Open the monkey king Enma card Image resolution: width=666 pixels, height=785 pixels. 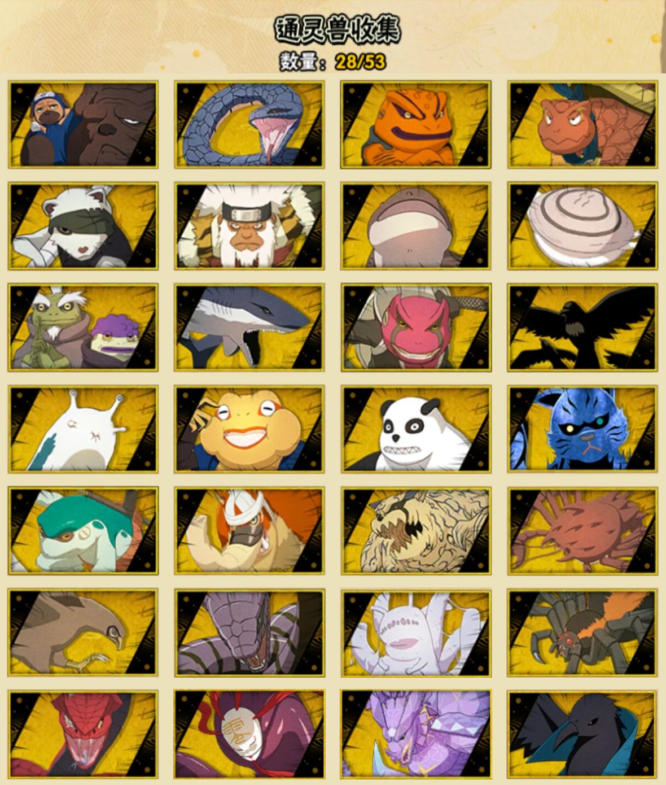[x=249, y=226]
